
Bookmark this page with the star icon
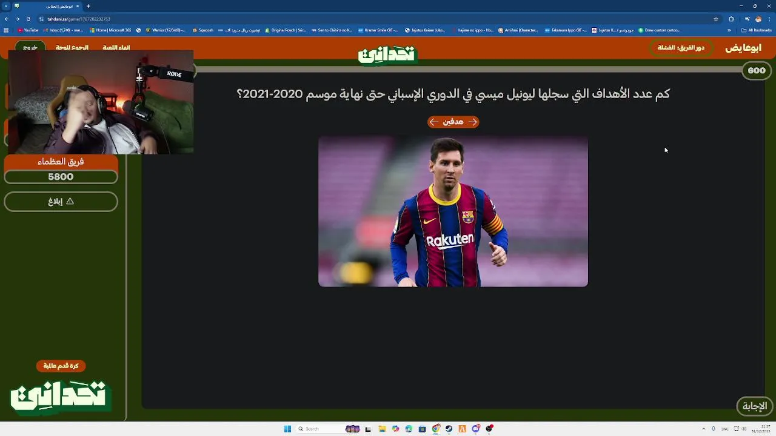716,19
